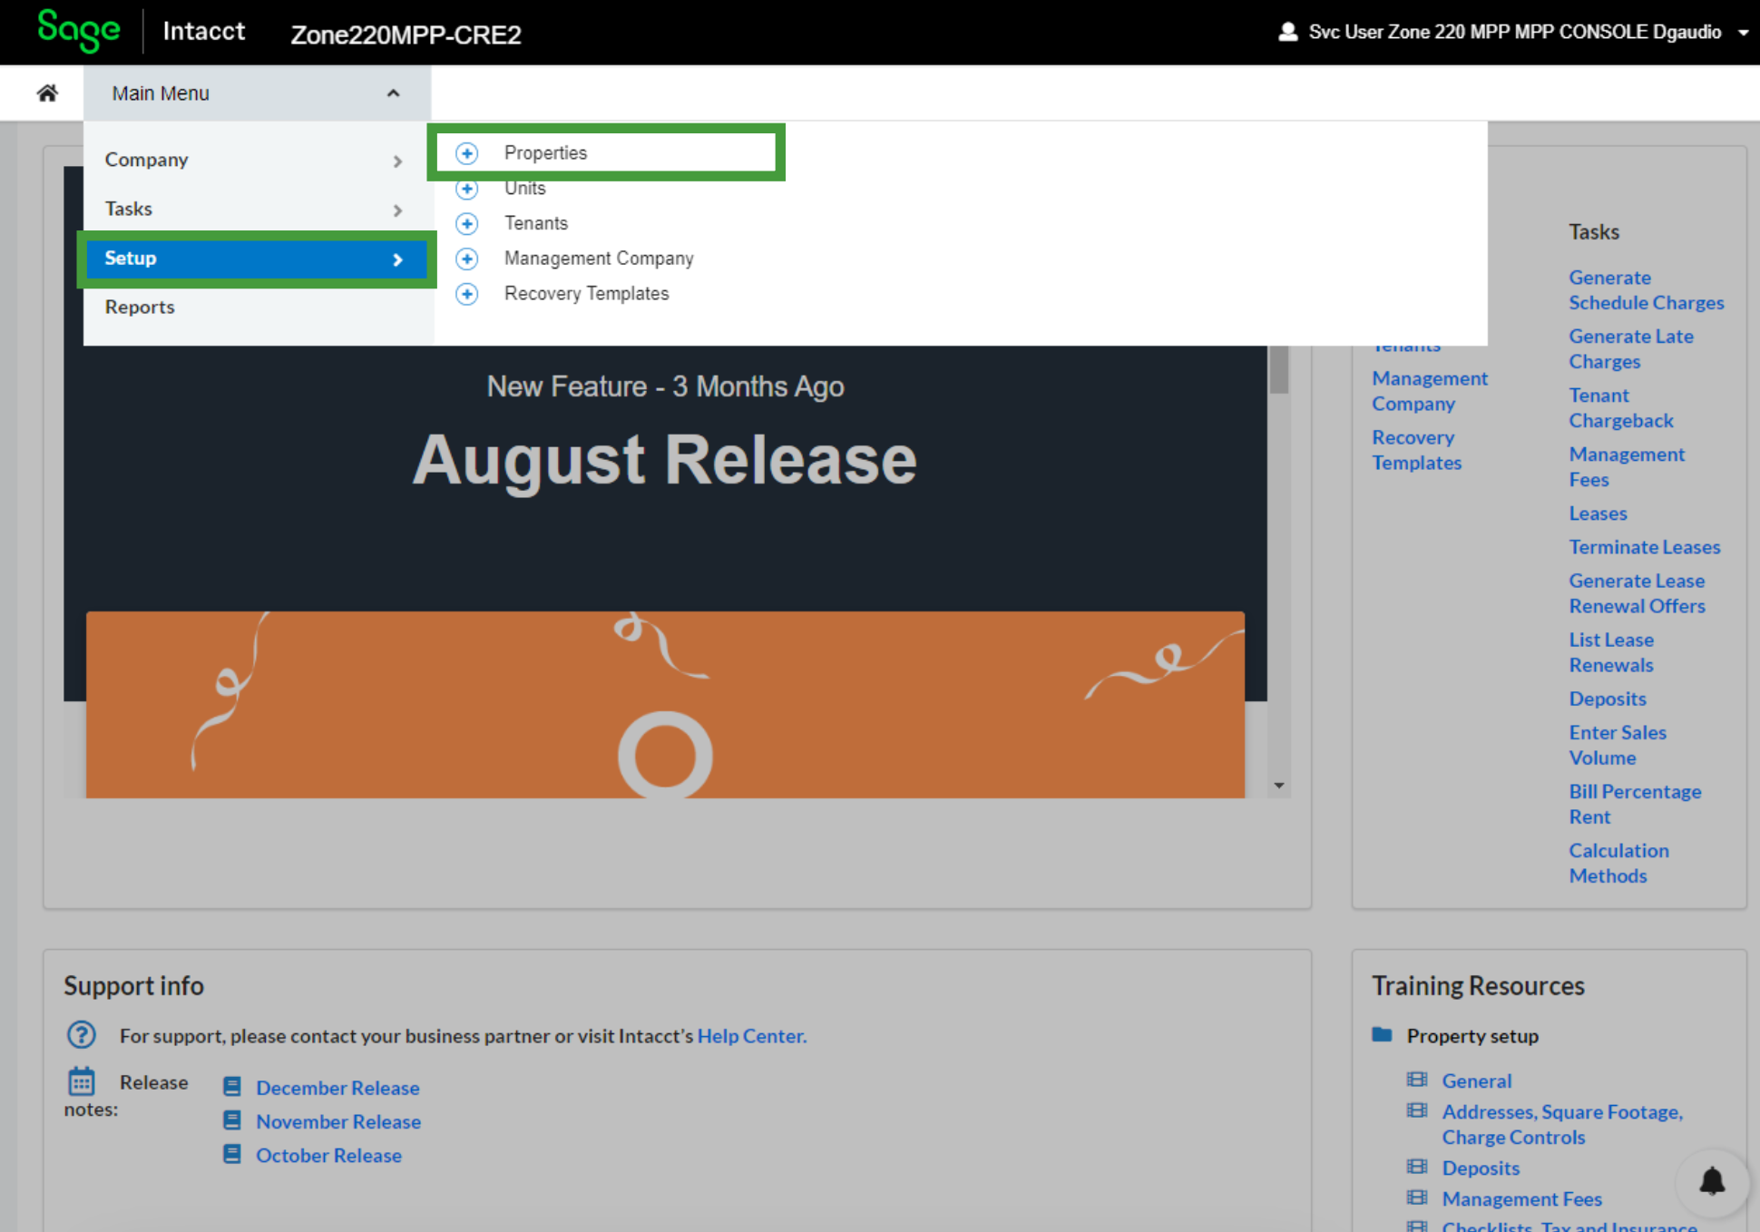The width and height of the screenshot is (1760, 1232).
Task: Open the user account dropdown arrow
Action: [x=1744, y=33]
